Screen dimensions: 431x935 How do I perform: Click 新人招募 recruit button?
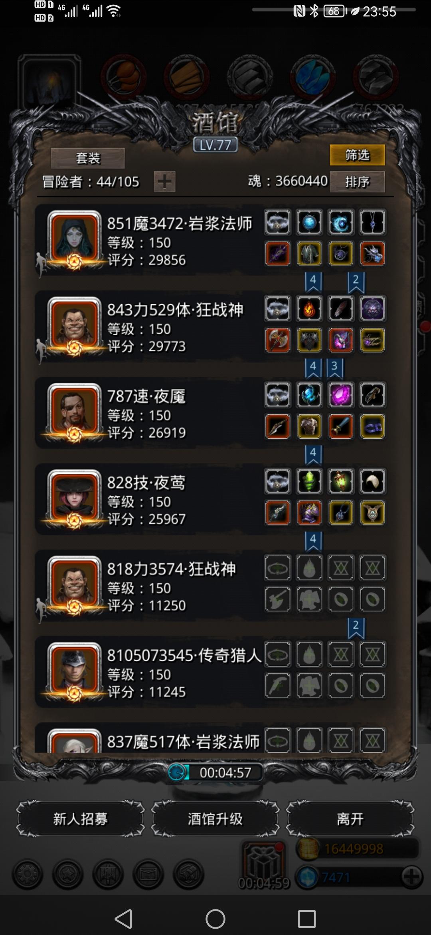[x=80, y=819]
